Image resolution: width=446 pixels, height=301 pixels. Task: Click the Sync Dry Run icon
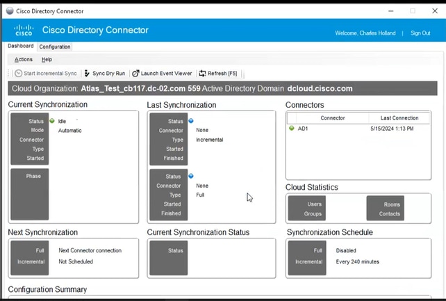(87, 74)
